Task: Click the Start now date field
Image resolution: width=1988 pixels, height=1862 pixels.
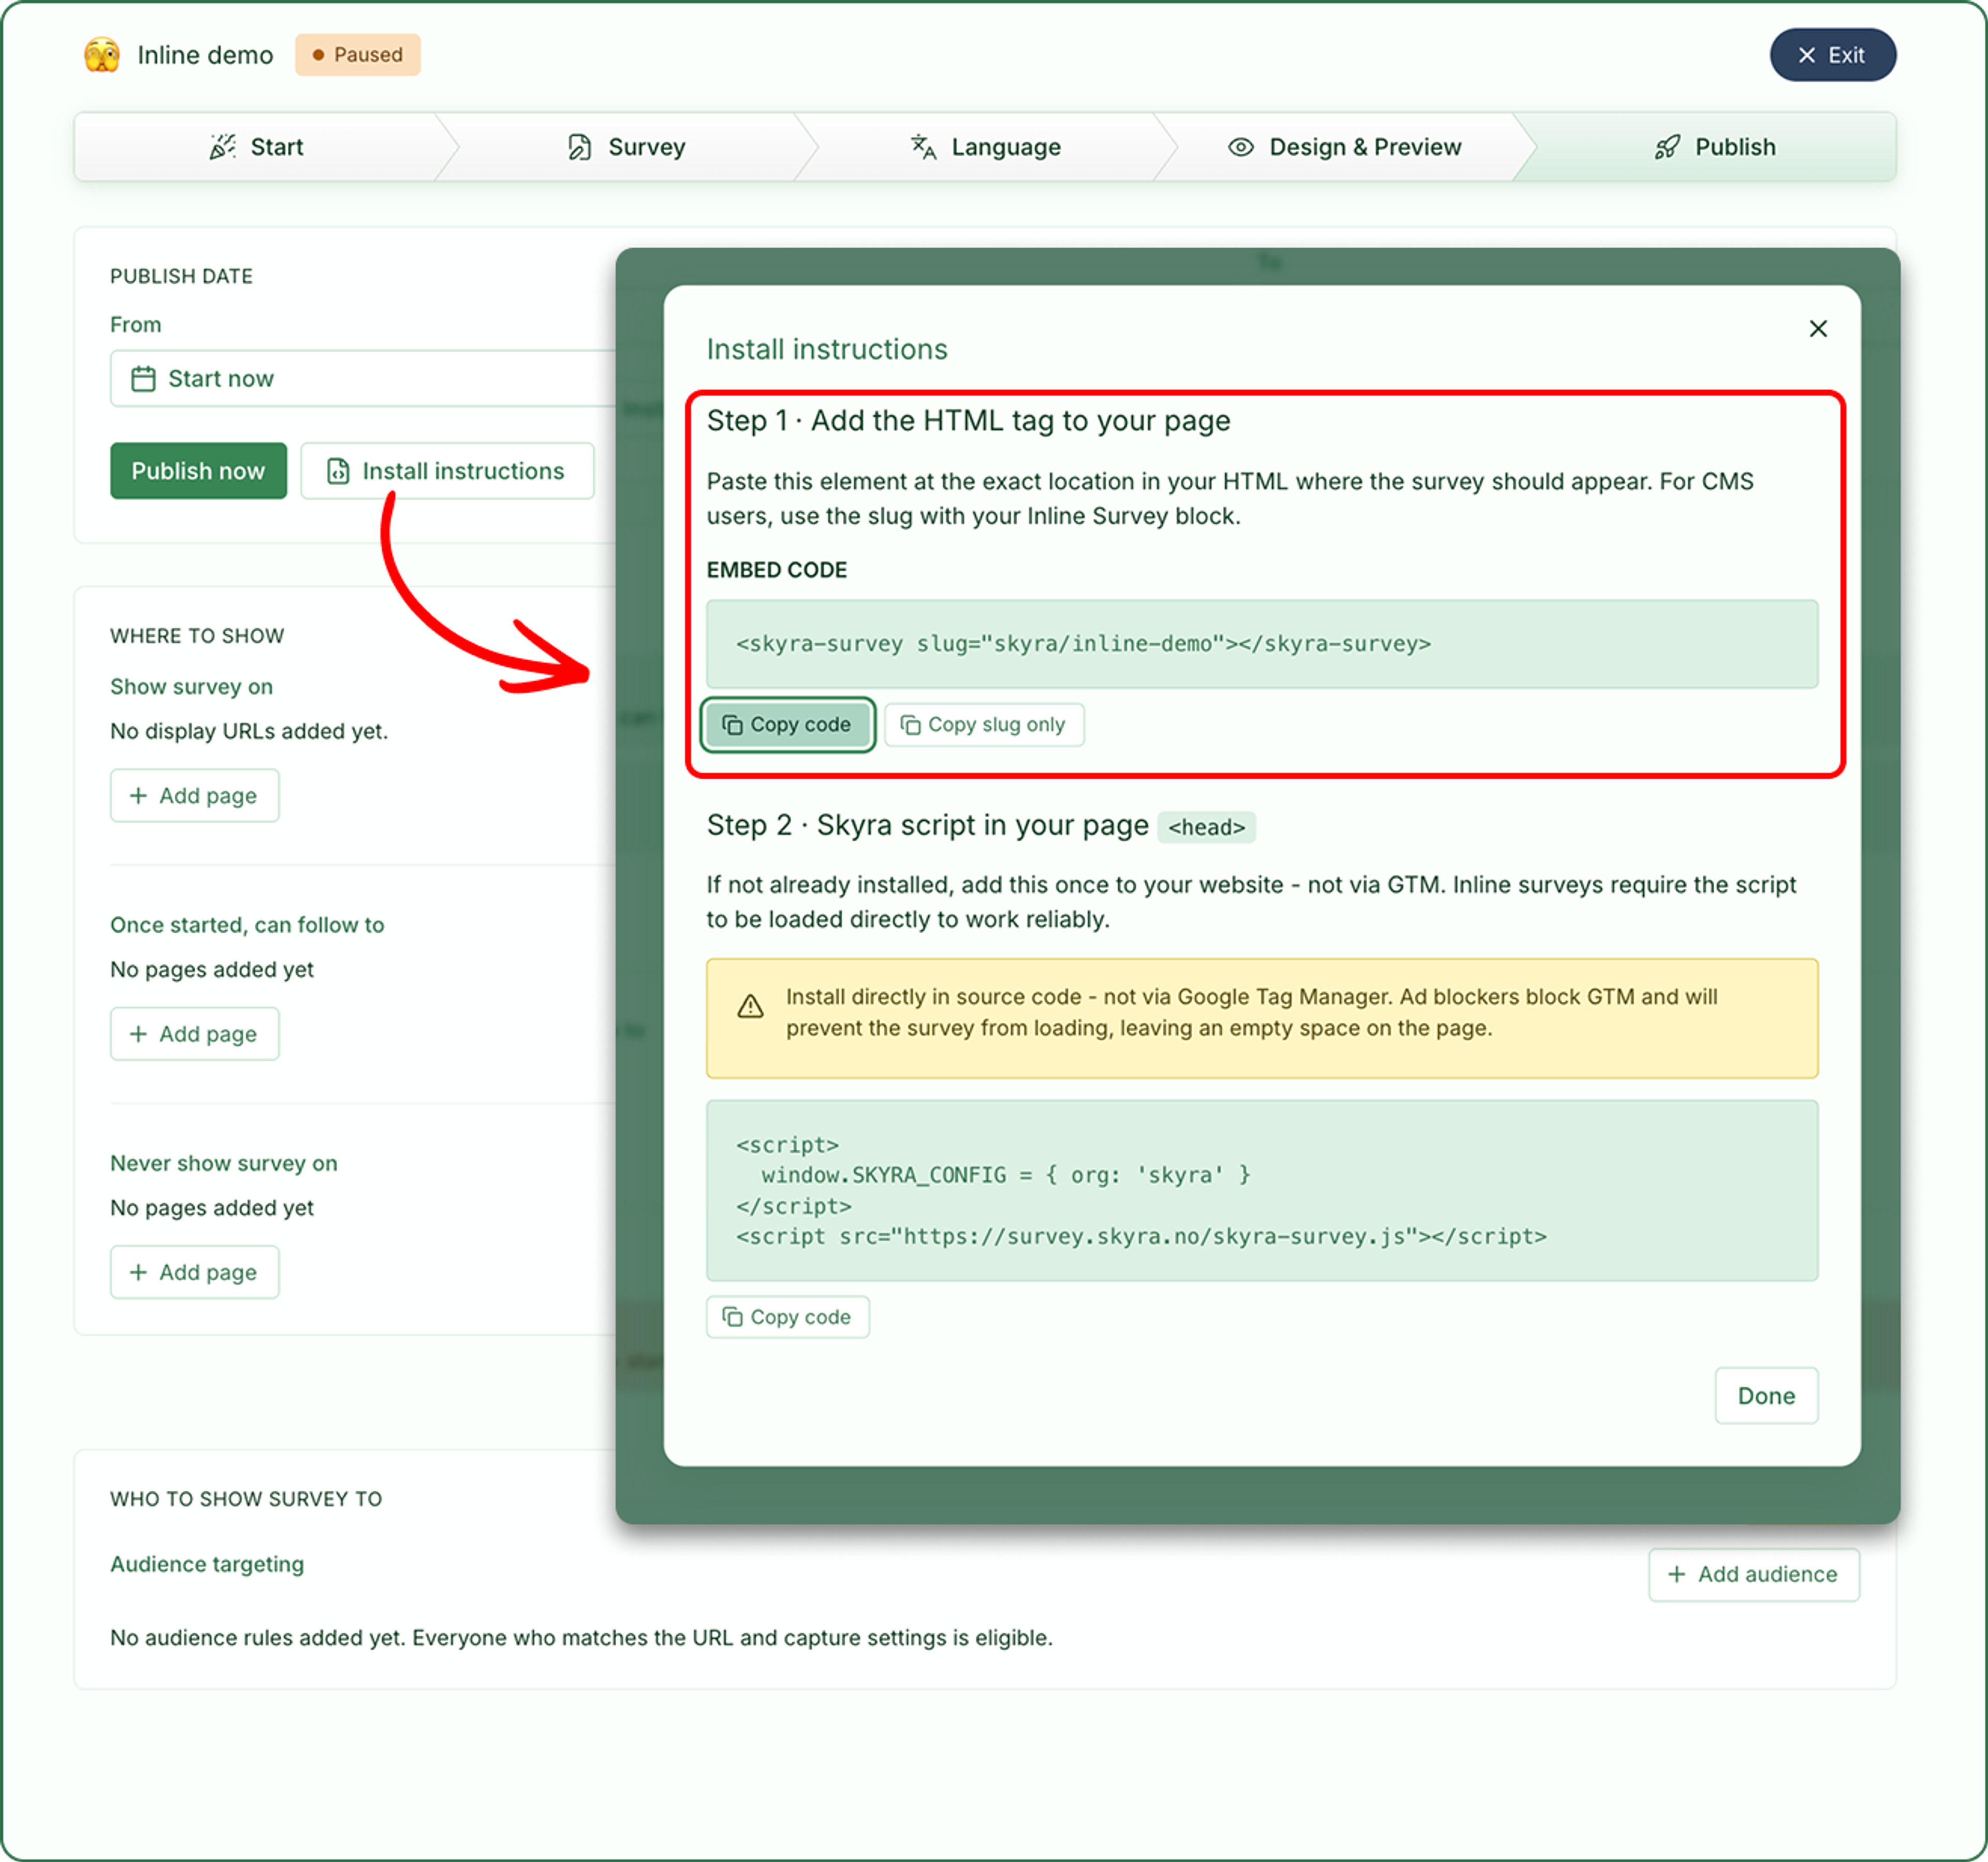Action: [x=362, y=378]
